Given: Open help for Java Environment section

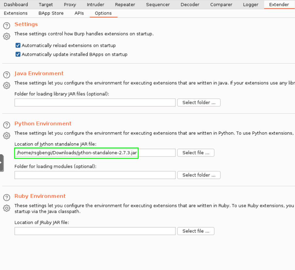Looking at the screenshot, I should pos(7,75).
